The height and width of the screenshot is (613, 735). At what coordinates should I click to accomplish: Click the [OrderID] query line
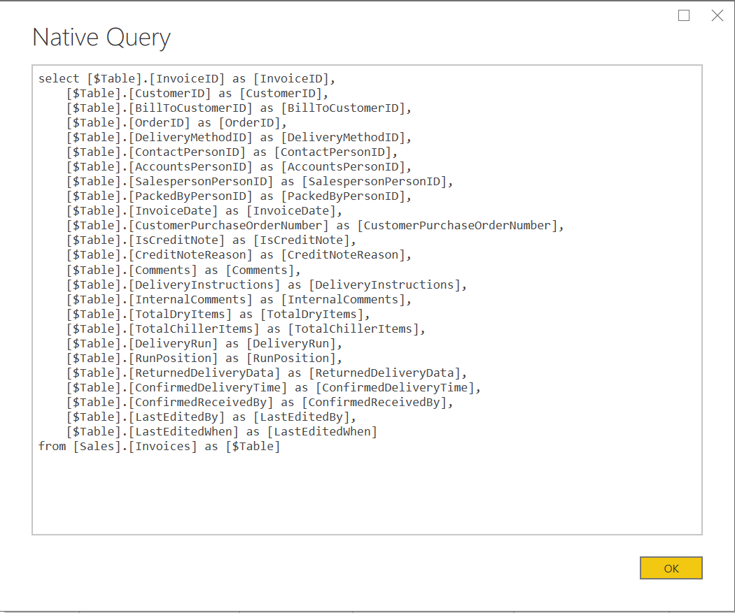(x=176, y=123)
